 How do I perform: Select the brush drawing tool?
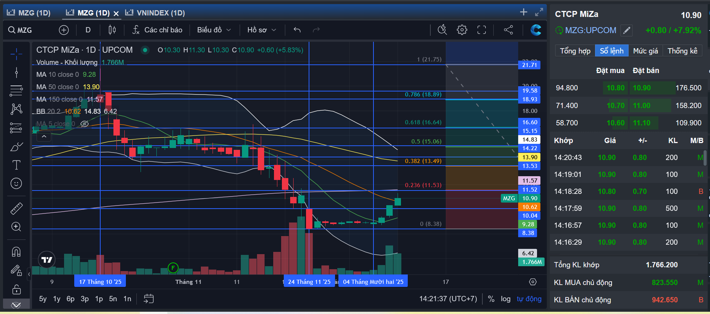(x=16, y=147)
